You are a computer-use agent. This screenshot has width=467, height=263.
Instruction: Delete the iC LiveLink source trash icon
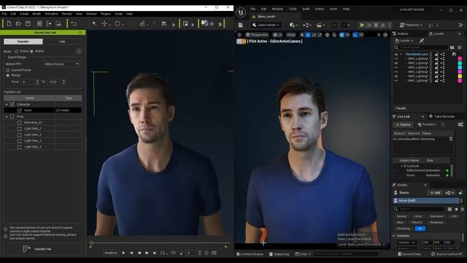(451, 139)
